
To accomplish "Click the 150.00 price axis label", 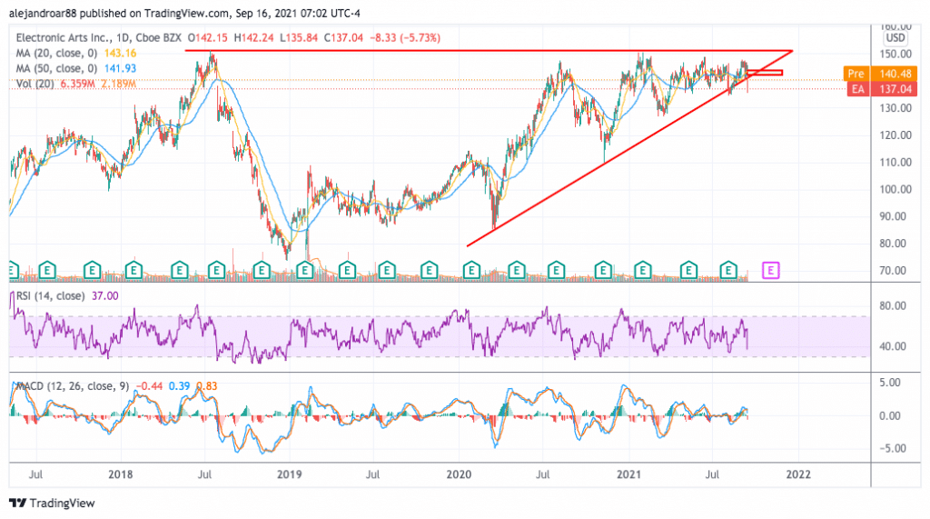I will pos(895,54).
